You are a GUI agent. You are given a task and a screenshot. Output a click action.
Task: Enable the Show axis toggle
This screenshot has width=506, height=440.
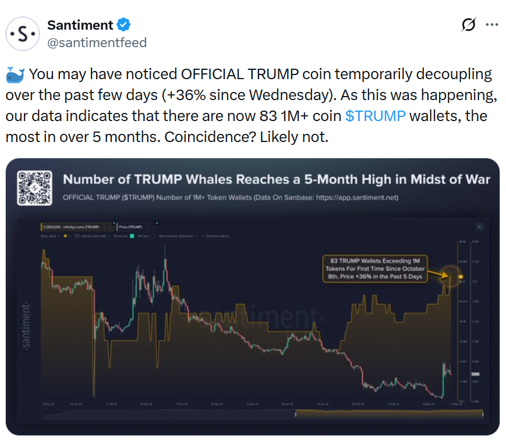(130, 237)
